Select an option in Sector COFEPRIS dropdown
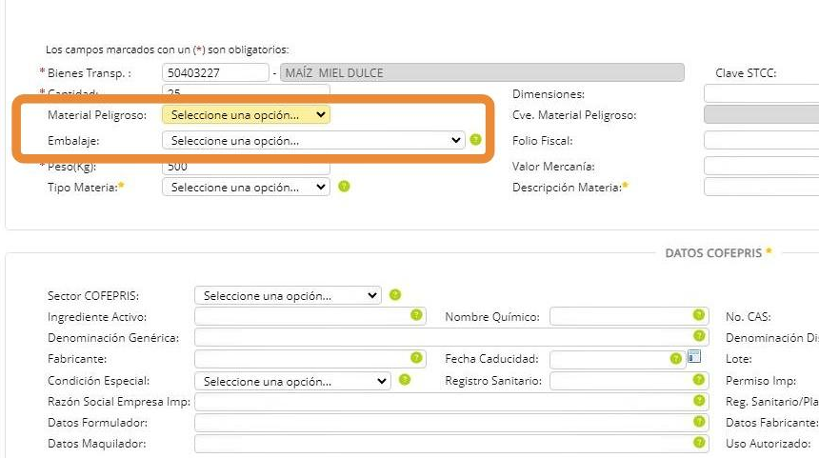Screen dimensions: 819x458 287,295
